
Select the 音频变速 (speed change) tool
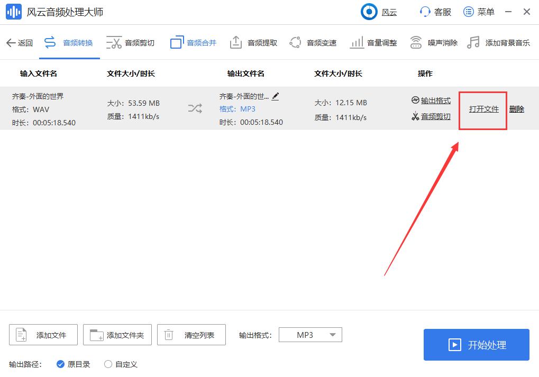(313, 44)
